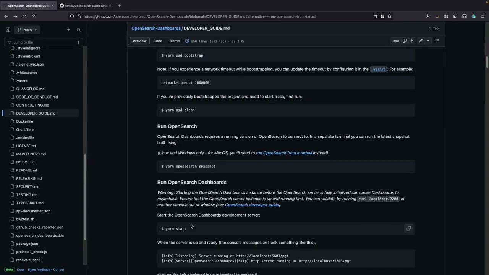Image resolution: width=489 pixels, height=275 pixels.
Task: Open the browser downloads panel
Action: 427,16
